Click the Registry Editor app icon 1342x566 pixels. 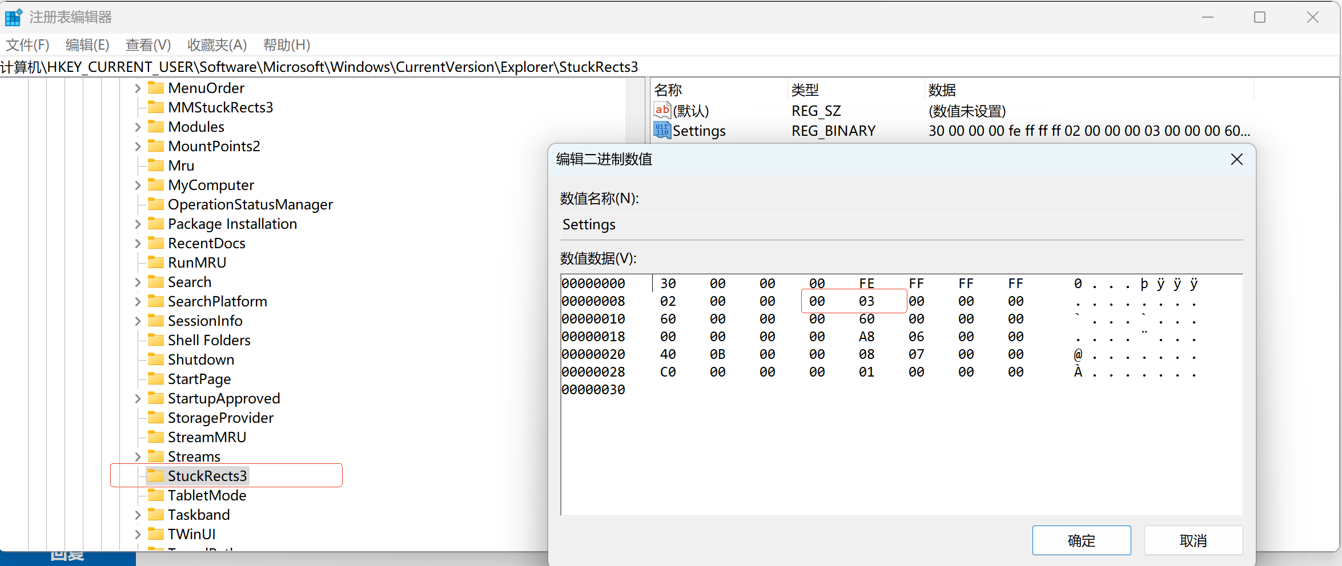[x=14, y=17]
